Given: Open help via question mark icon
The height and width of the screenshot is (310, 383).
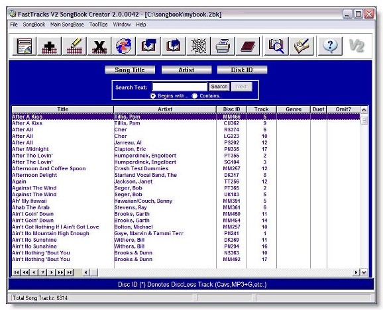Looking at the screenshot, I should tap(330, 46).
